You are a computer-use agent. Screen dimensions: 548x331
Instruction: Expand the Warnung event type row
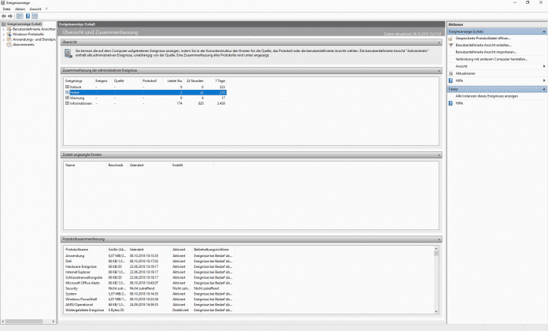coord(67,98)
